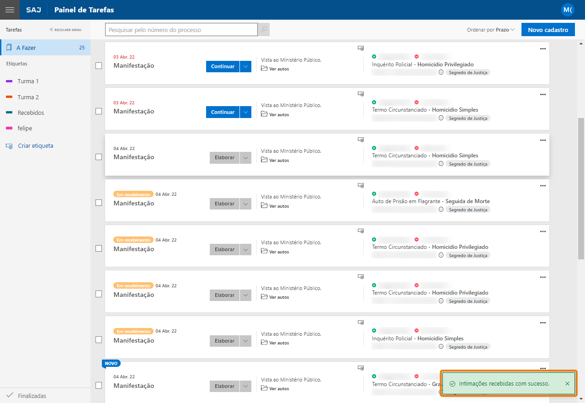
Task: Click the process number search field
Action: 181,30
